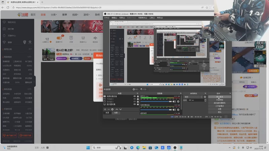This screenshot has height=151, width=269.
Task: Open OBS 场景集合(S) menu
Action: point(143,18)
